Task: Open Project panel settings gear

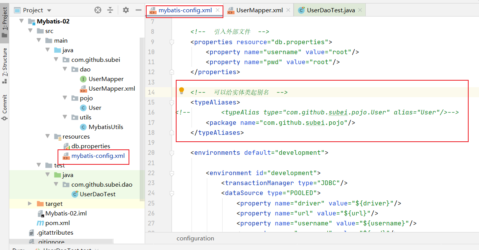Action: pyautogui.click(x=126, y=10)
